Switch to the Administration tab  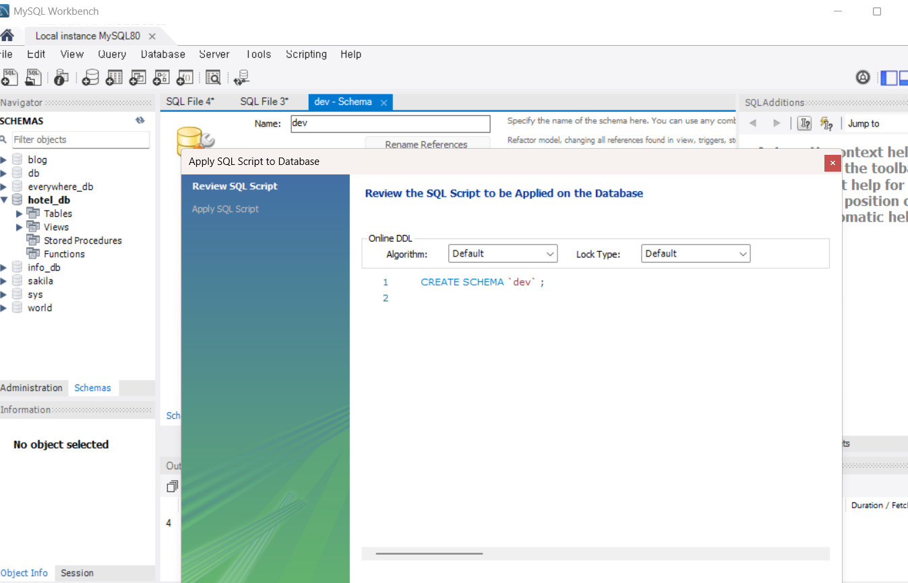[x=32, y=388]
